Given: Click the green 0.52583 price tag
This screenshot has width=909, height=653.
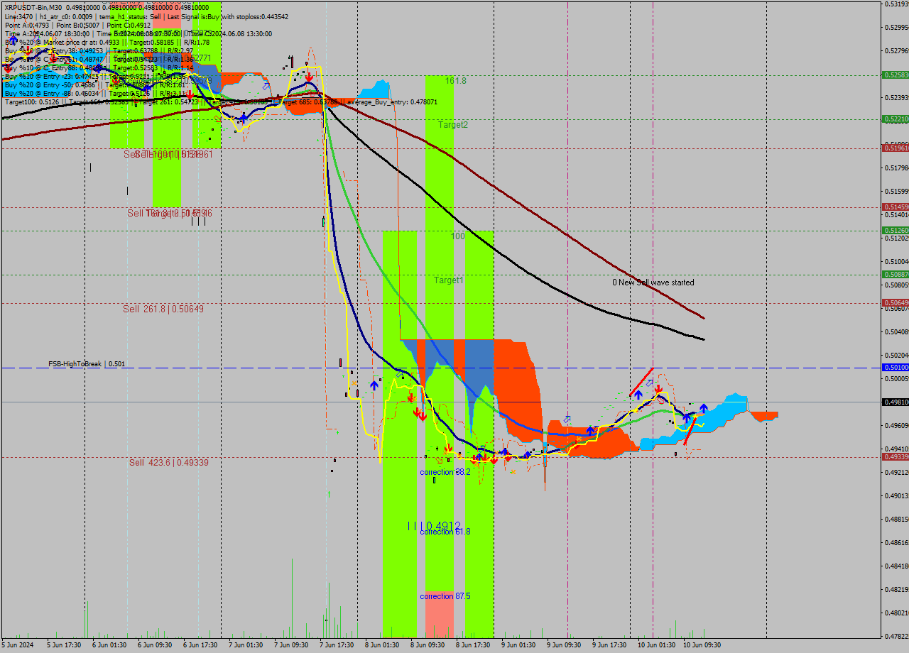Looking at the screenshot, I should point(895,75).
